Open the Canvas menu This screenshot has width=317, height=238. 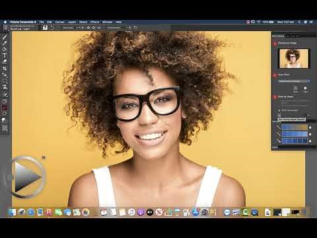59,22
